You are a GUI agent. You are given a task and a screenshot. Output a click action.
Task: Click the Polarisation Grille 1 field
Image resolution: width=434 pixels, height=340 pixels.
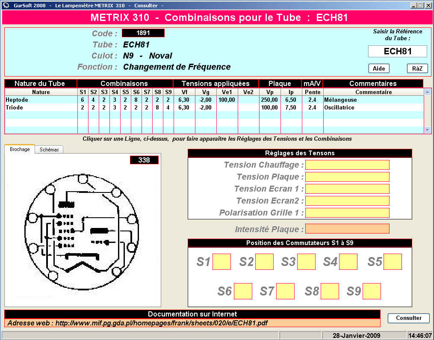click(x=347, y=213)
